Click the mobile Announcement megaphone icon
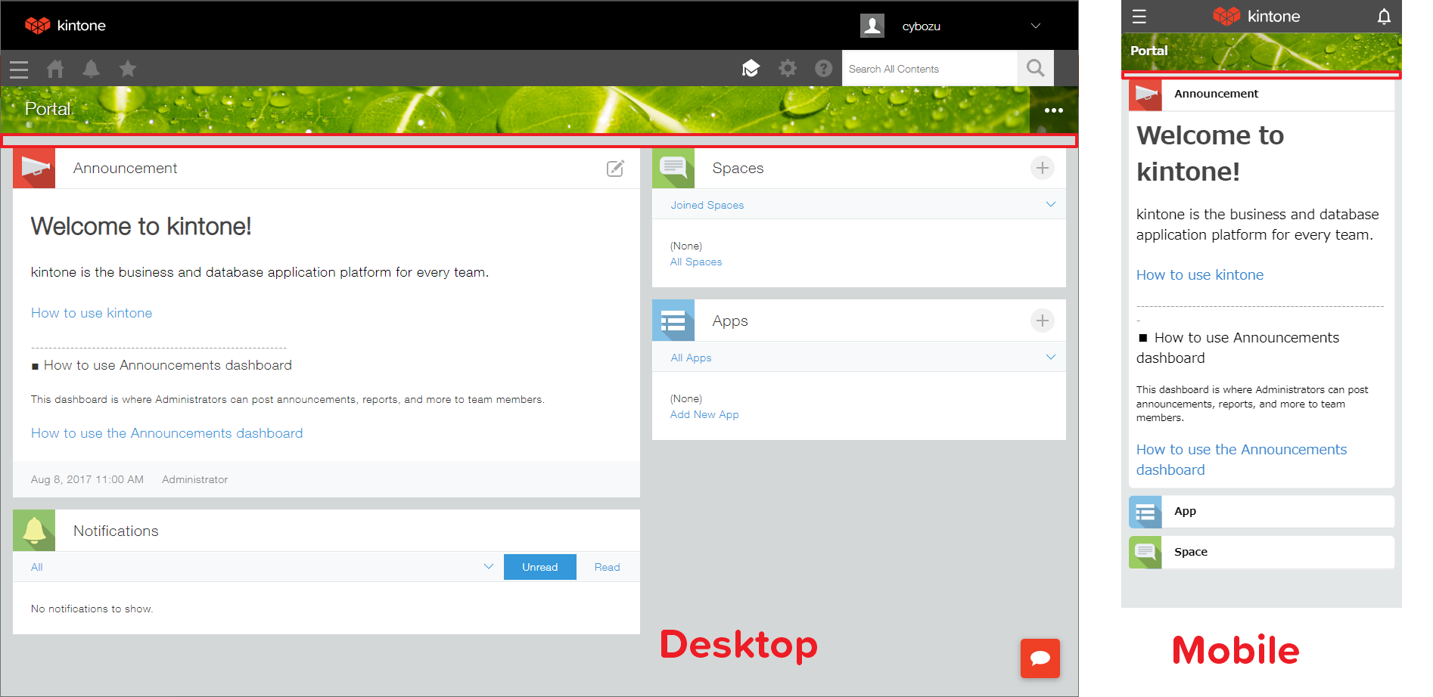The width and height of the screenshot is (1433, 697). pyautogui.click(x=1145, y=94)
